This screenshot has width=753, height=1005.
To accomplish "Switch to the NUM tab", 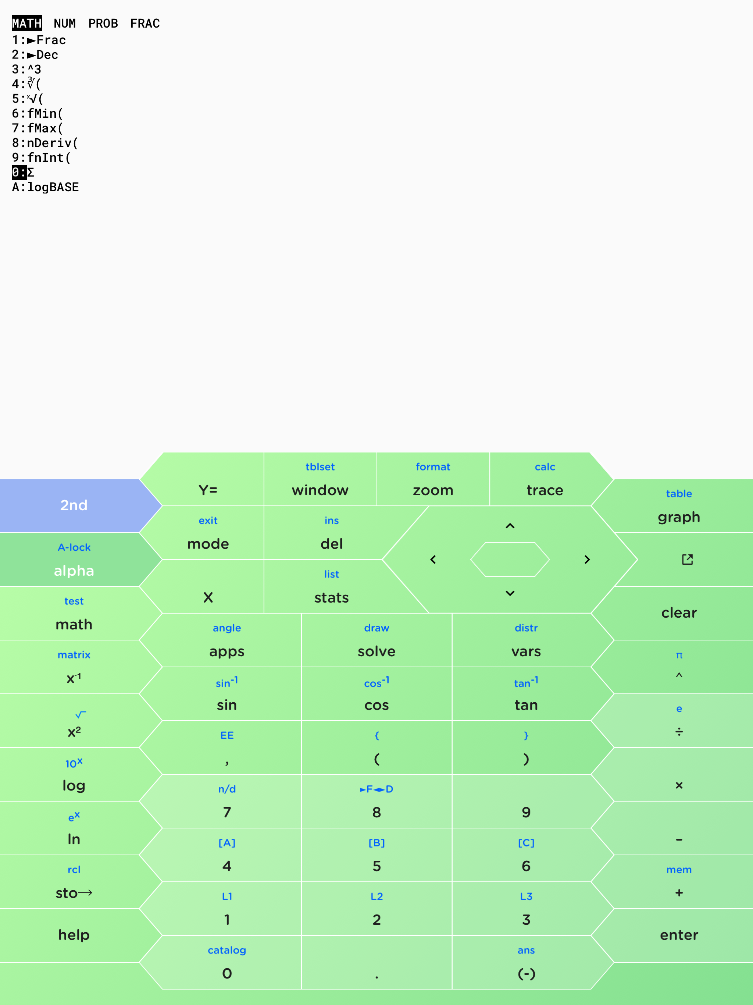I will click(x=65, y=24).
